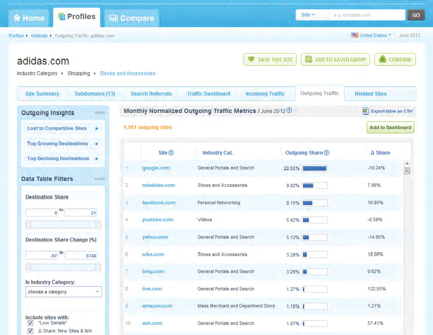The width and height of the screenshot is (433, 335).
Task: Switch to the Home tab
Action: [x=28, y=18]
